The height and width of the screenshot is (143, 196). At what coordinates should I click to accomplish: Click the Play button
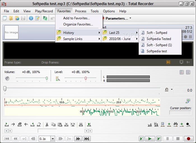[x=150, y=139]
